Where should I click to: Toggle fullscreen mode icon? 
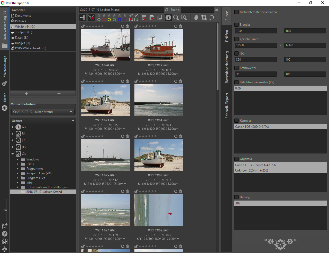click(5, 249)
